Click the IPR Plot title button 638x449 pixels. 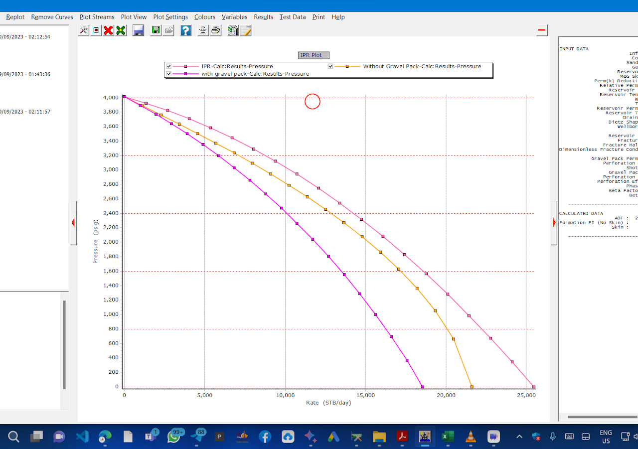pos(314,55)
